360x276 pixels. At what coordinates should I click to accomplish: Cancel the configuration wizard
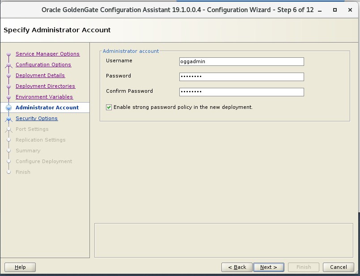coord(339,267)
